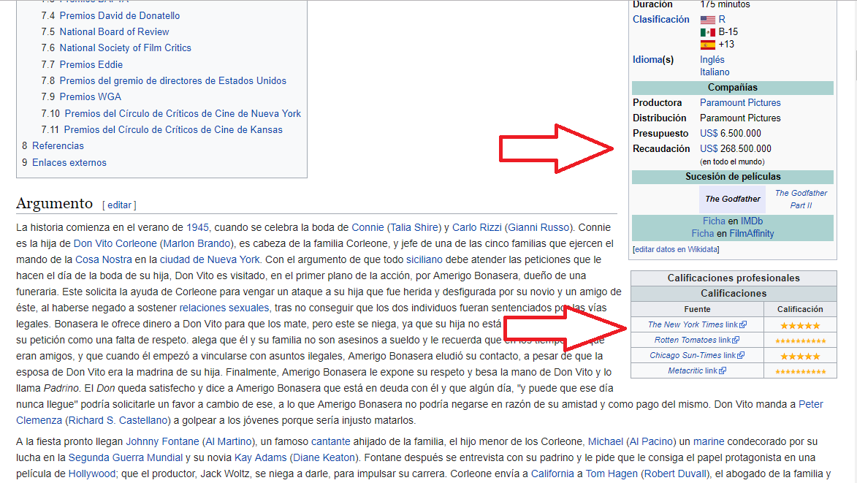This screenshot has width=857, height=483.
Task: Jump to the Premios Eddie section
Action: click(x=91, y=64)
